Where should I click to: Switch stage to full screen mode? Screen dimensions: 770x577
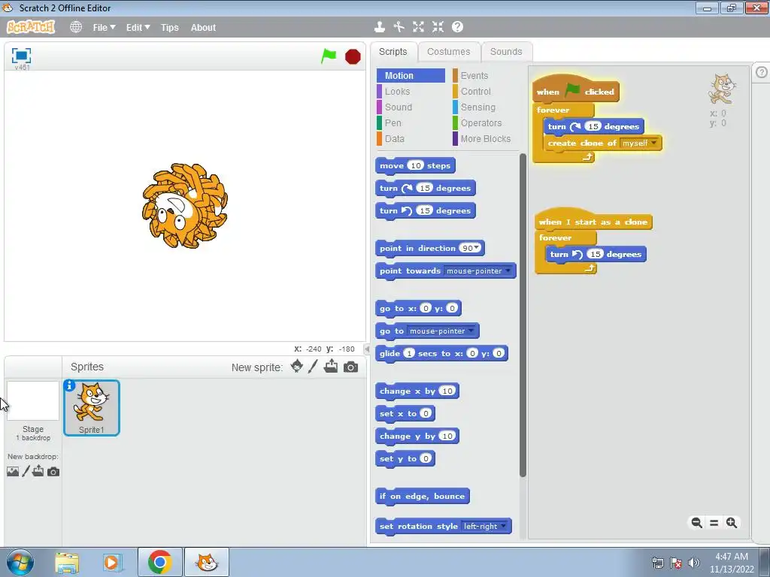[21, 56]
